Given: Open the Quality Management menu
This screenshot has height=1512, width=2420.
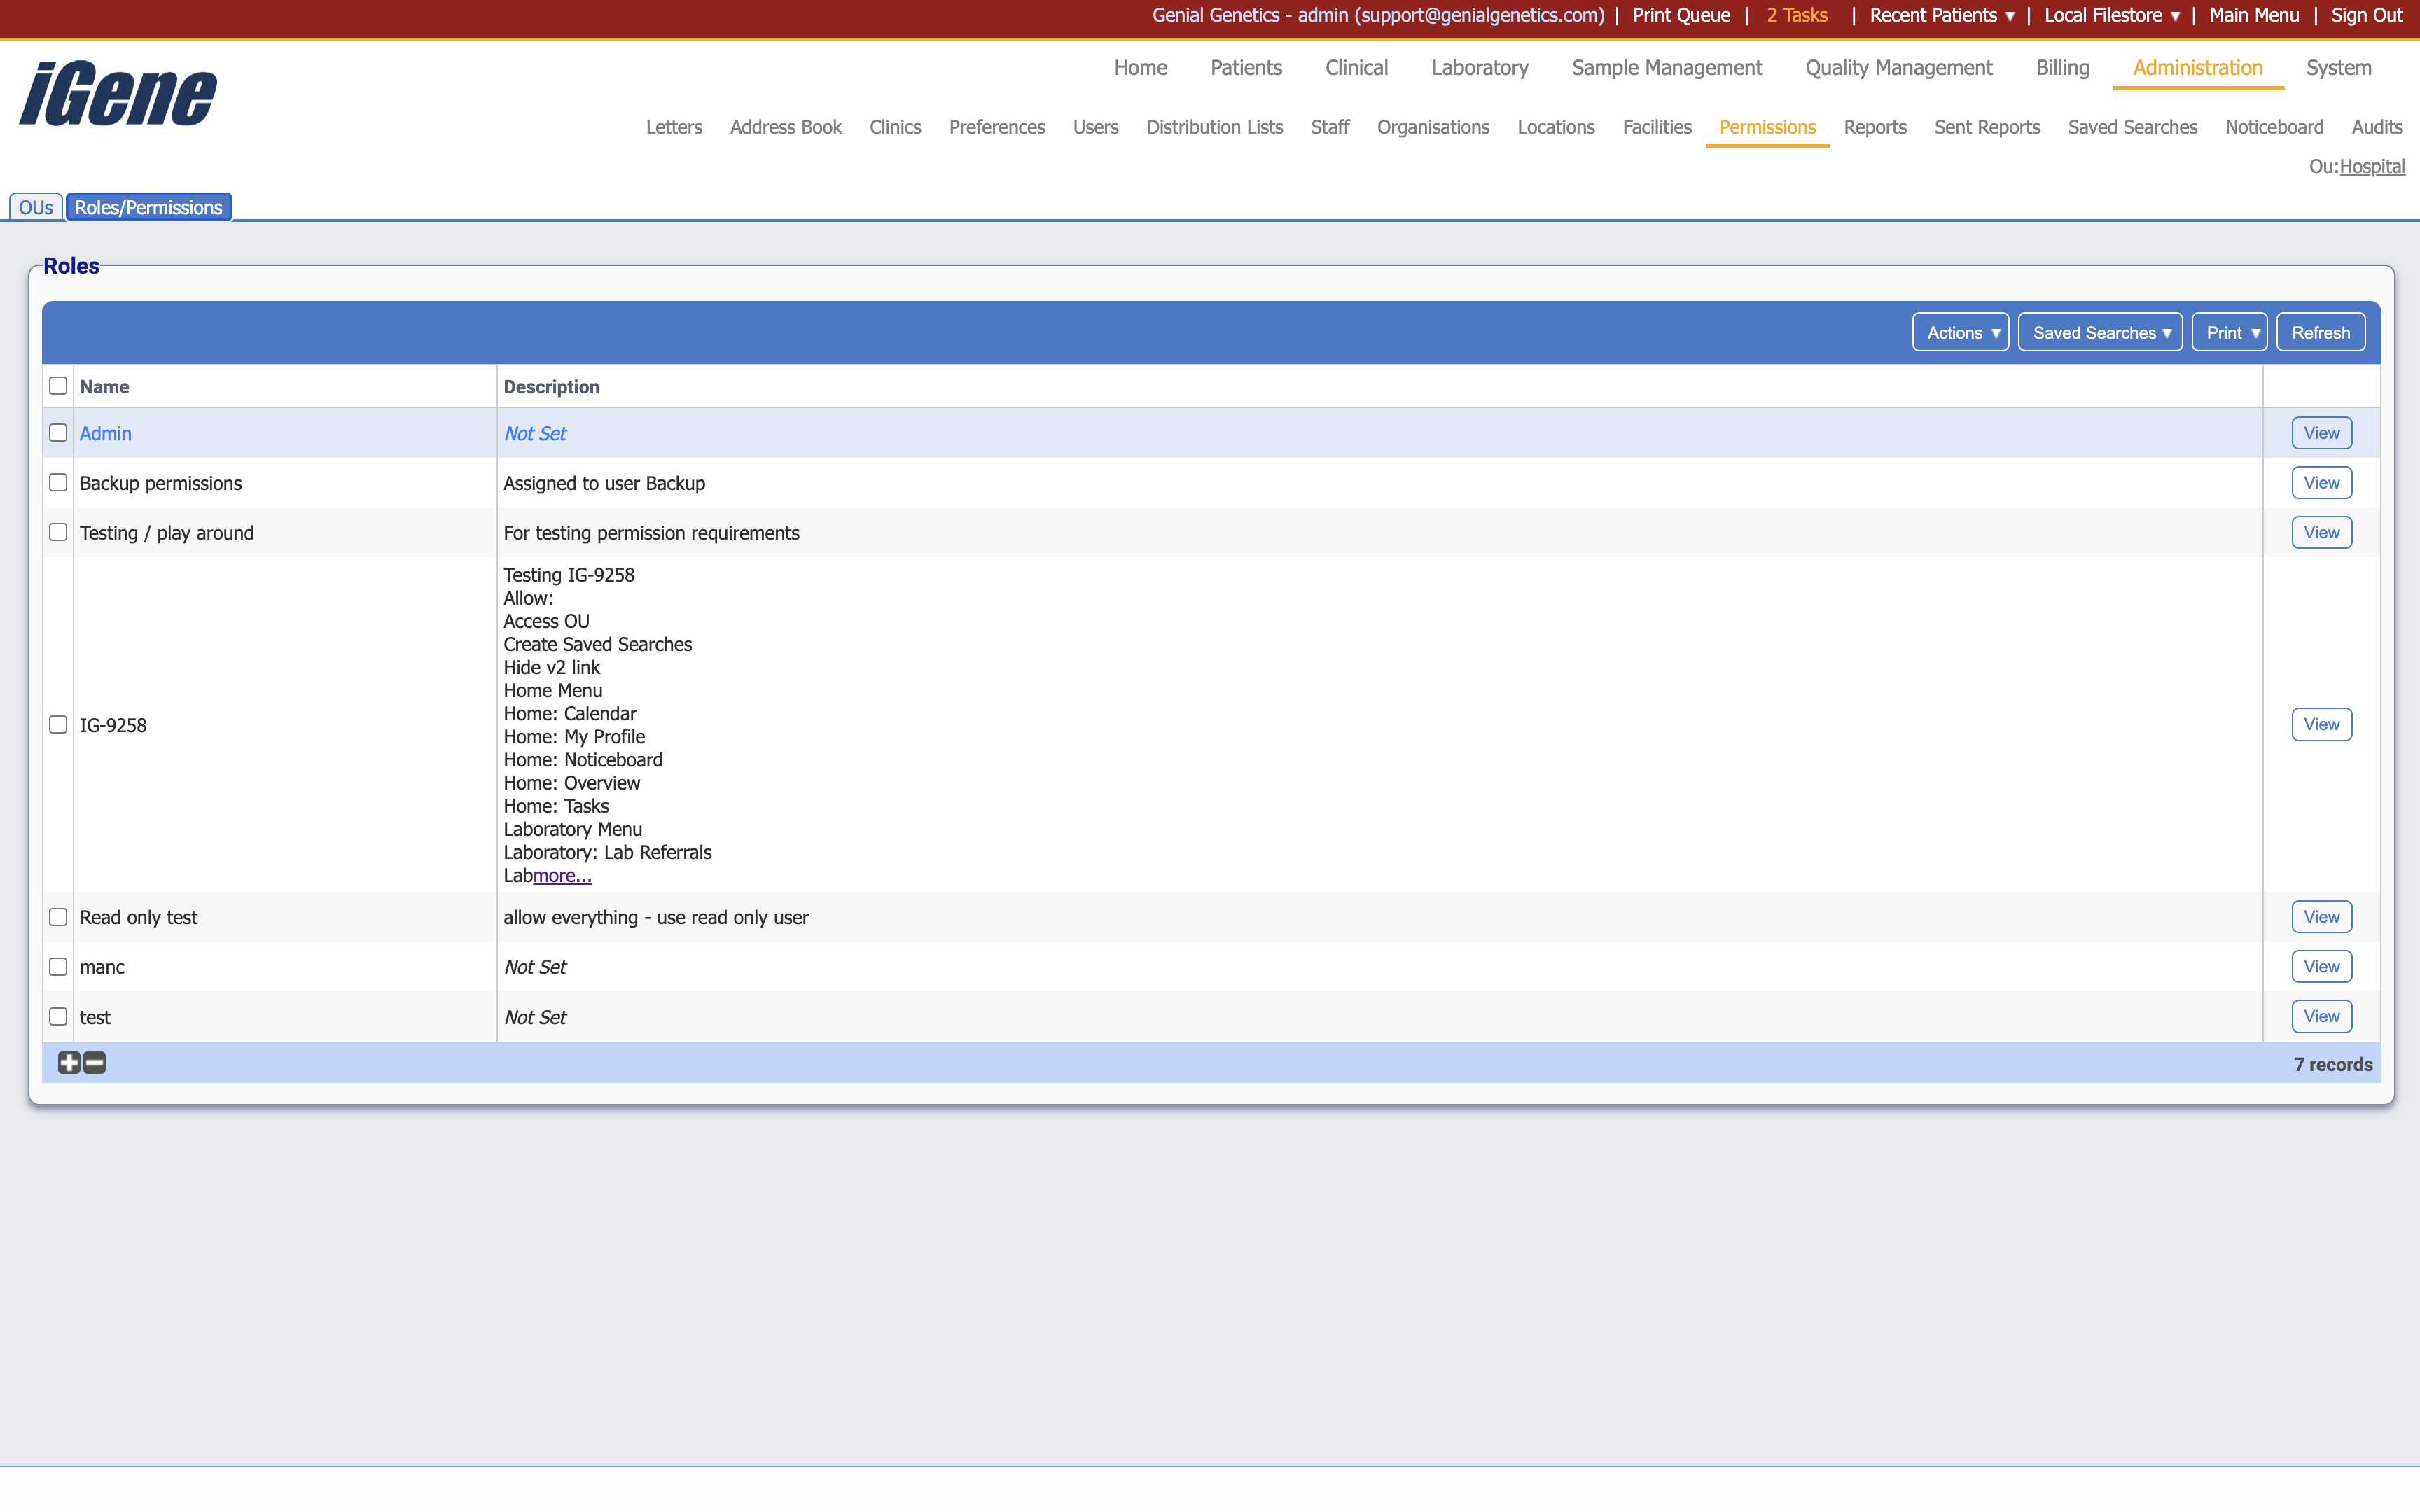Looking at the screenshot, I should tap(1897, 68).
